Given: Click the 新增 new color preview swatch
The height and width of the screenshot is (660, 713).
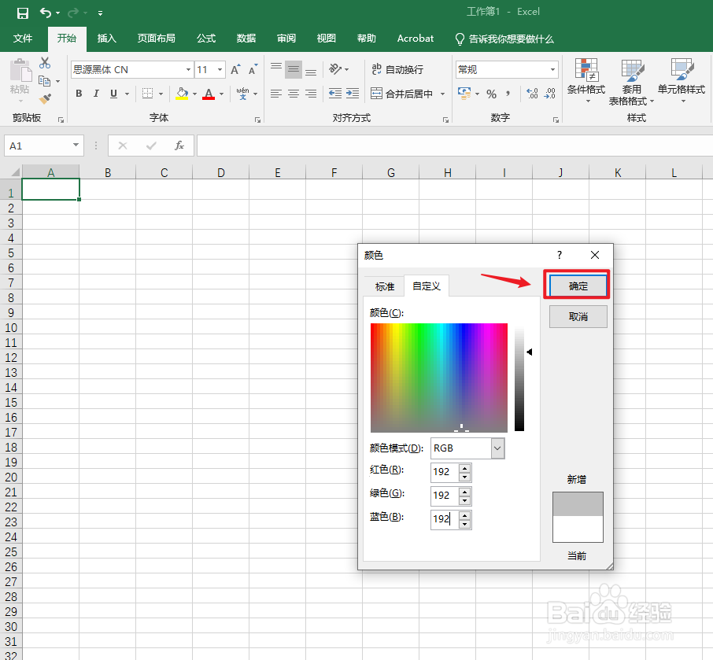Looking at the screenshot, I should click(x=578, y=504).
